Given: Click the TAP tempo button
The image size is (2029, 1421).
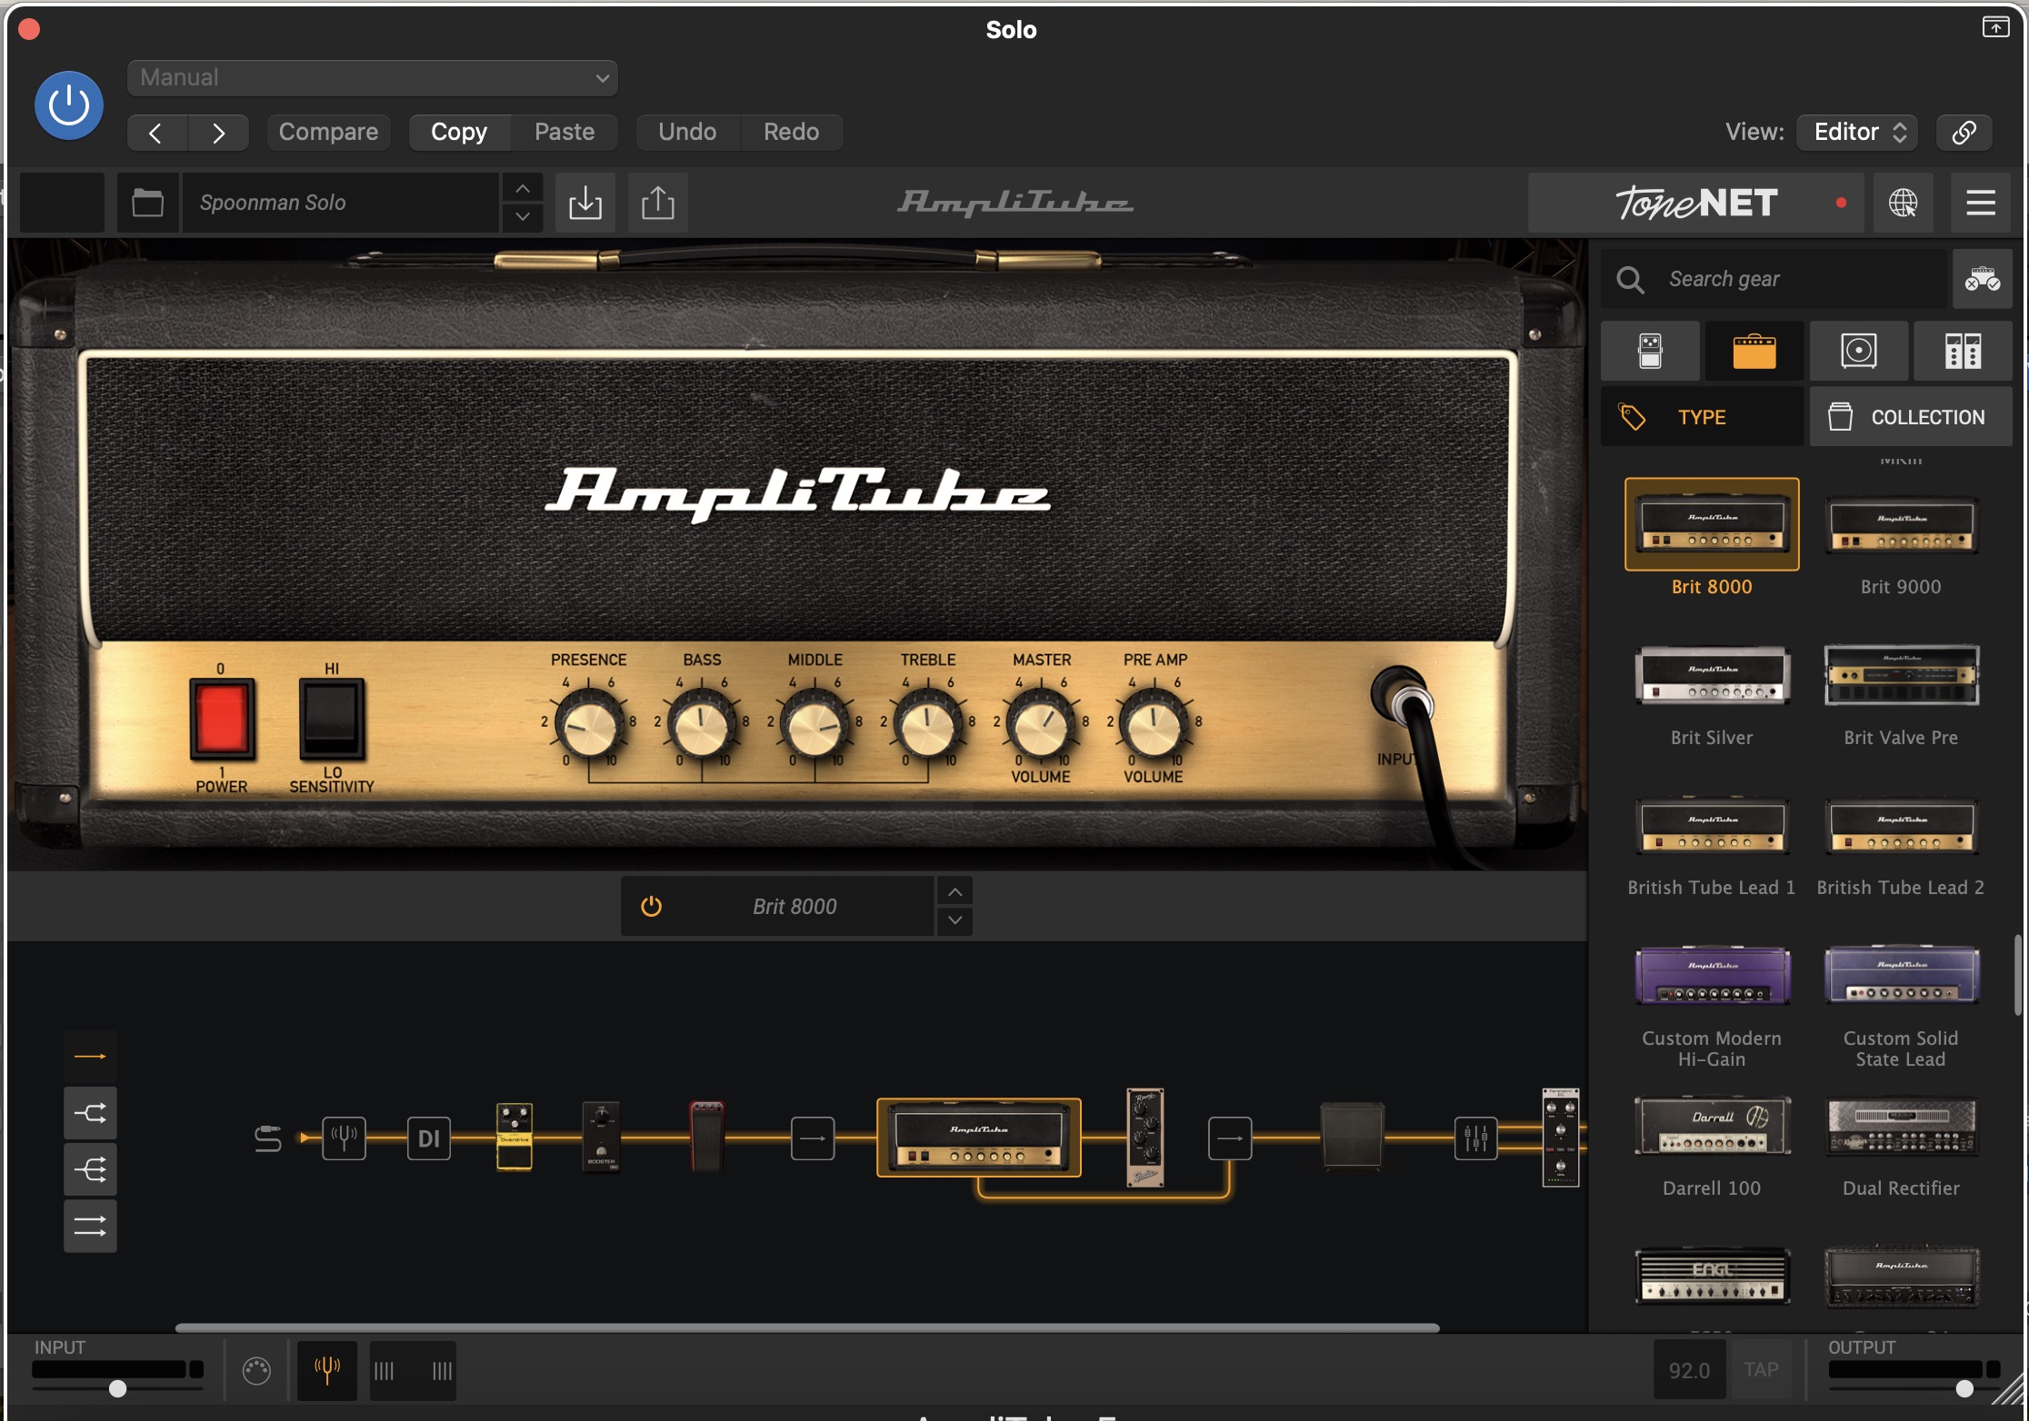Looking at the screenshot, I should coord(1761,1369).
